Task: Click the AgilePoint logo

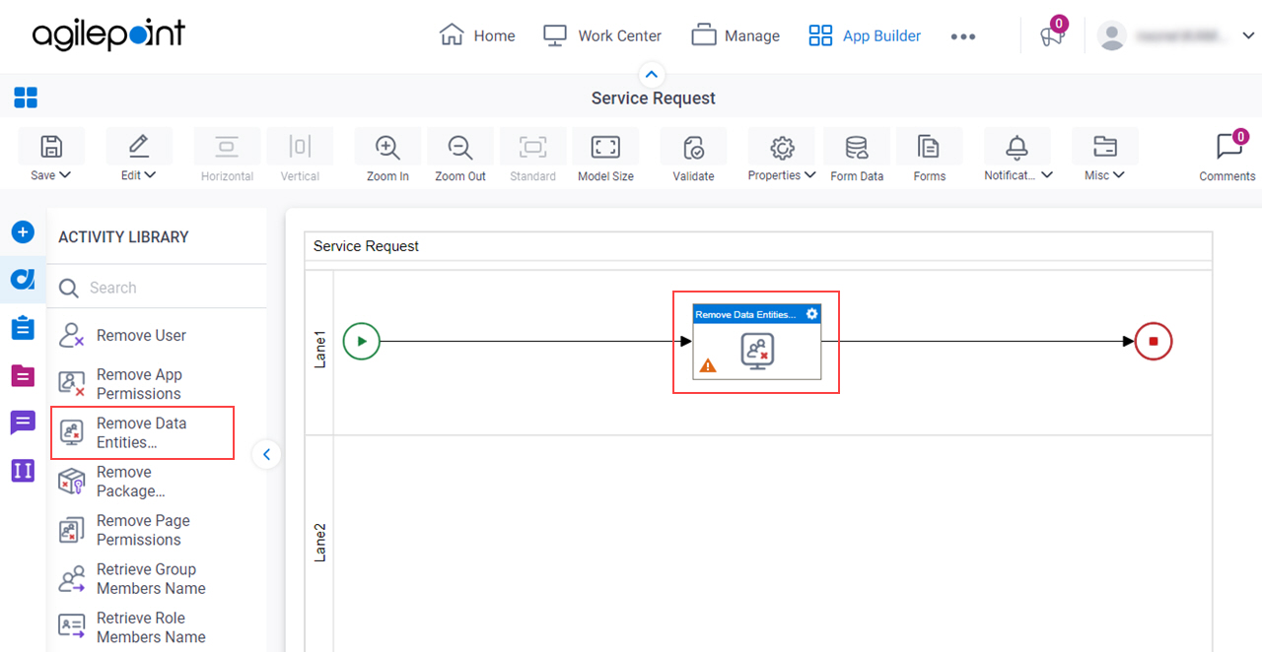Action: coord(108,35)
